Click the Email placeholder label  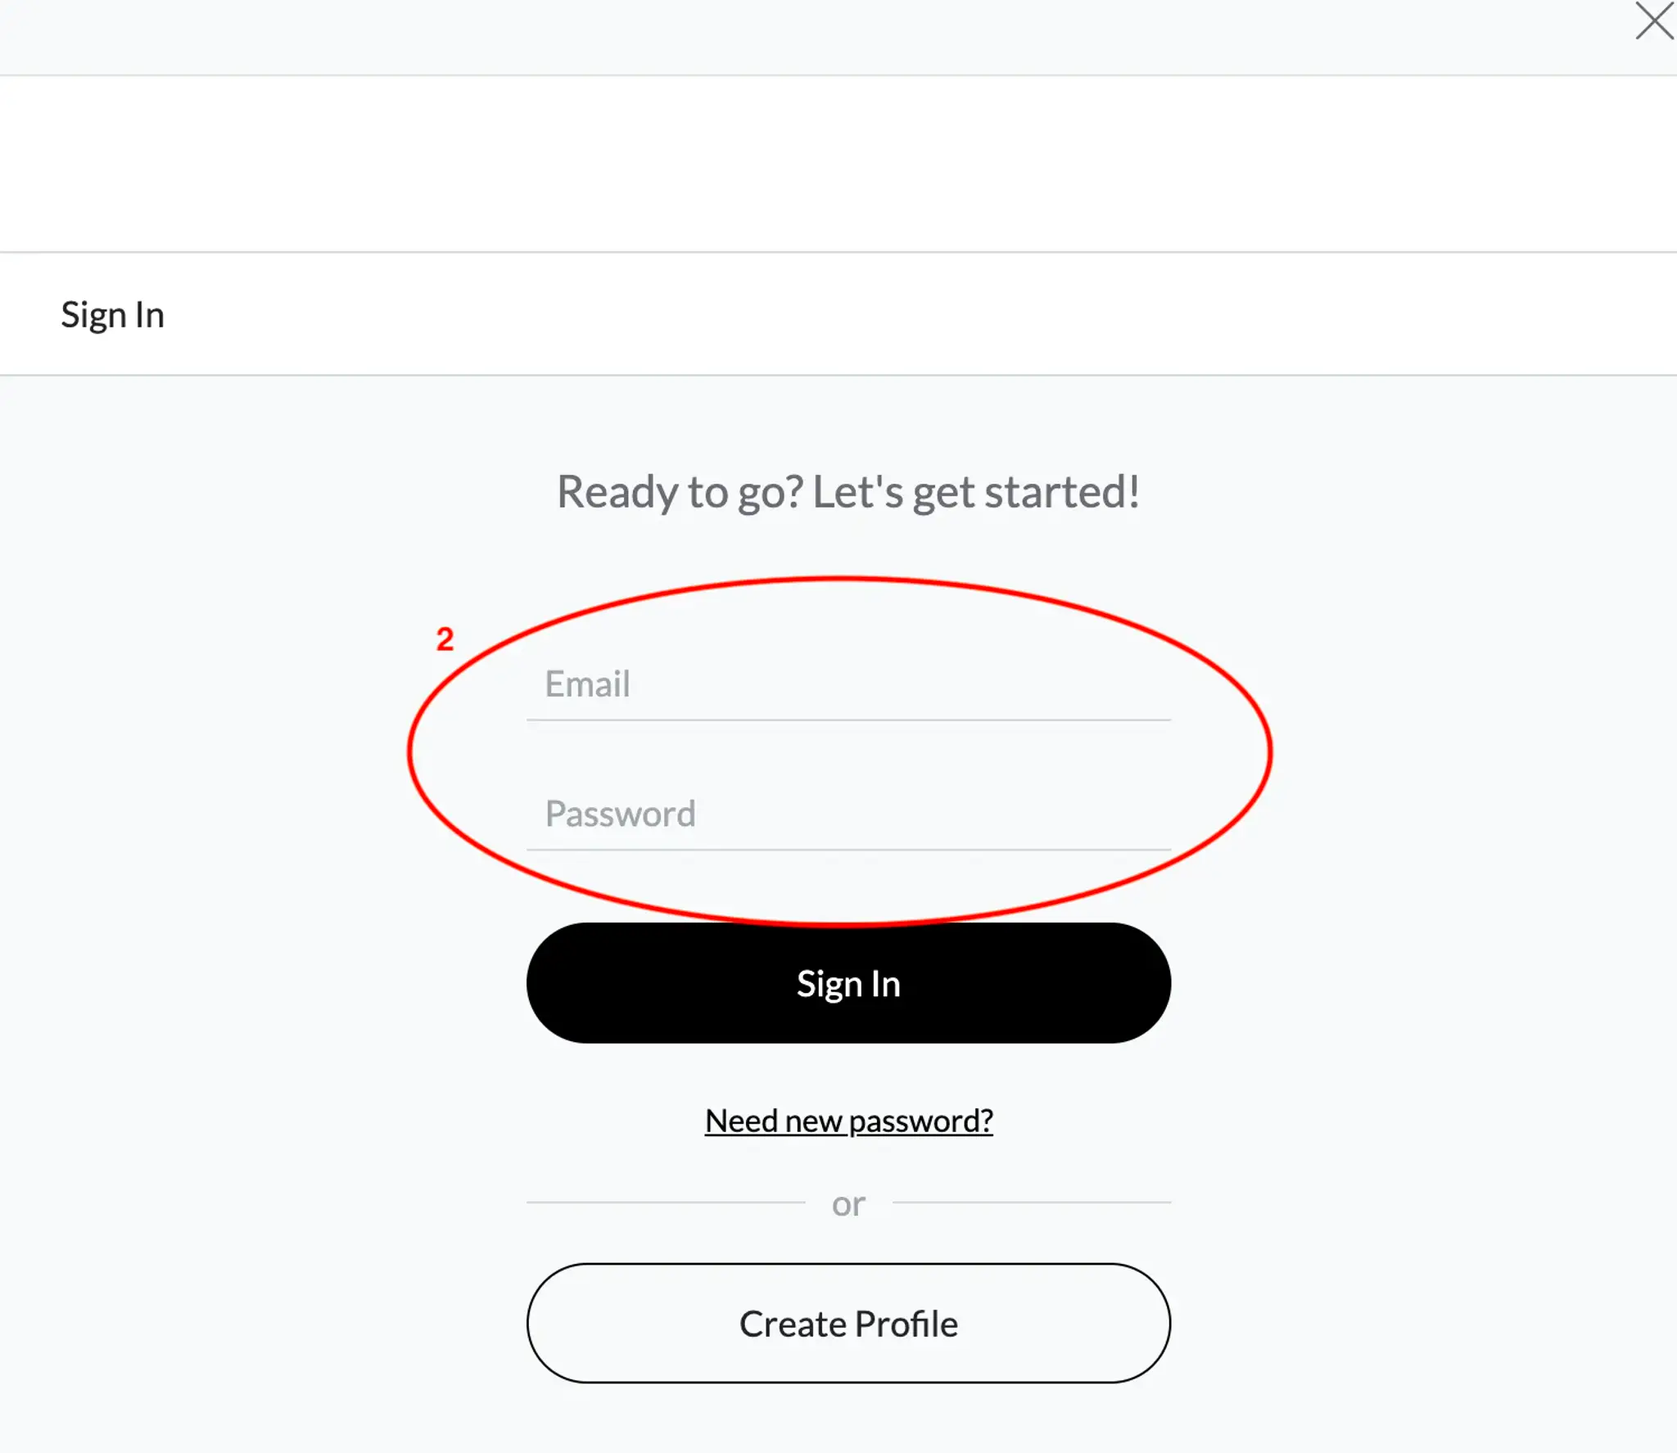coord(588,684)
